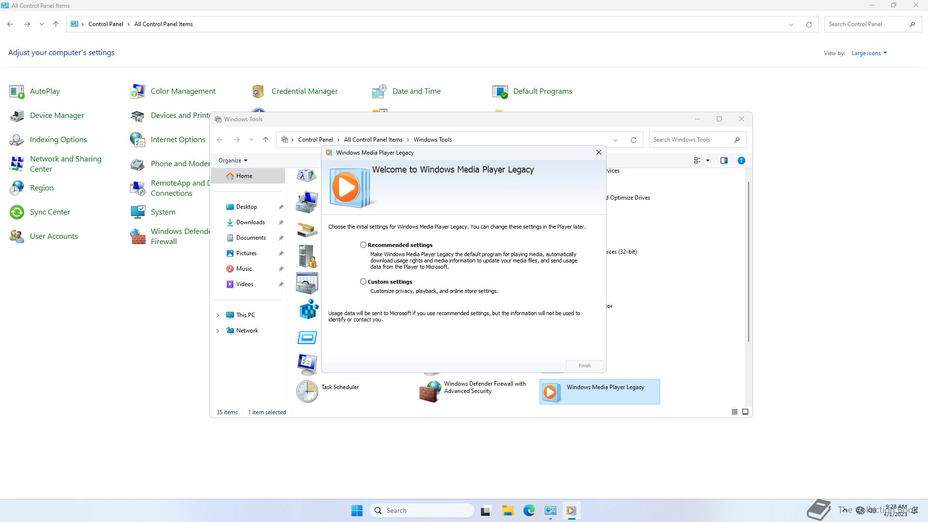This screenshot has height=522, width=928.
Task: Open Phone and Modem icon
Action: 138,164
